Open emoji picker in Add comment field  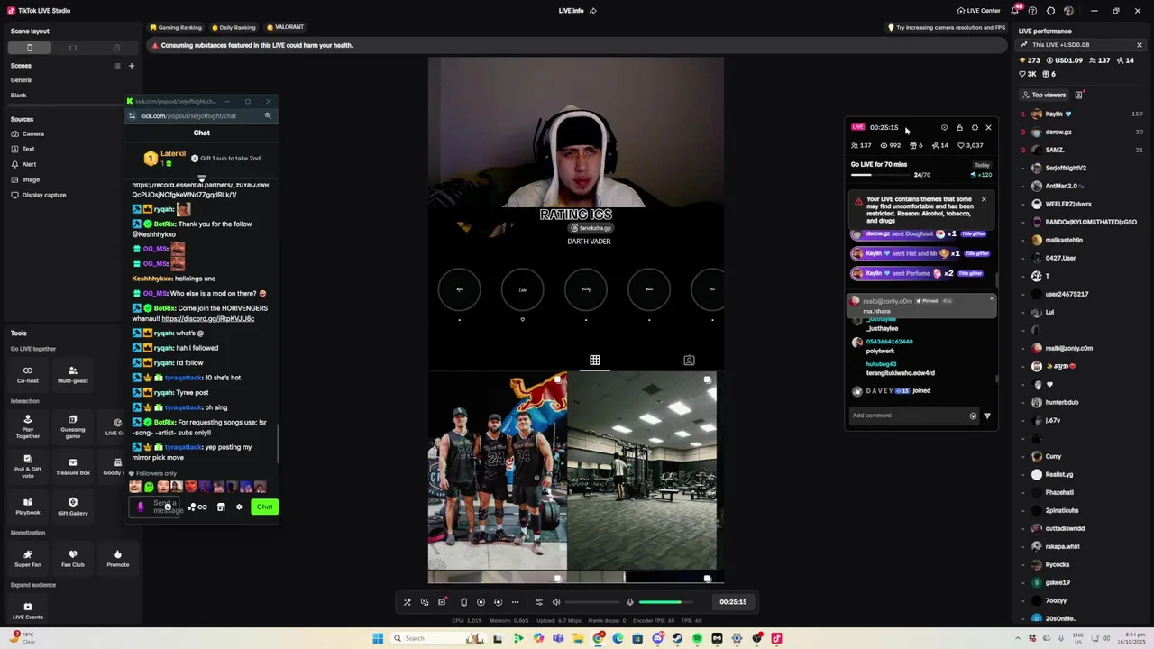tap(973, 416)
